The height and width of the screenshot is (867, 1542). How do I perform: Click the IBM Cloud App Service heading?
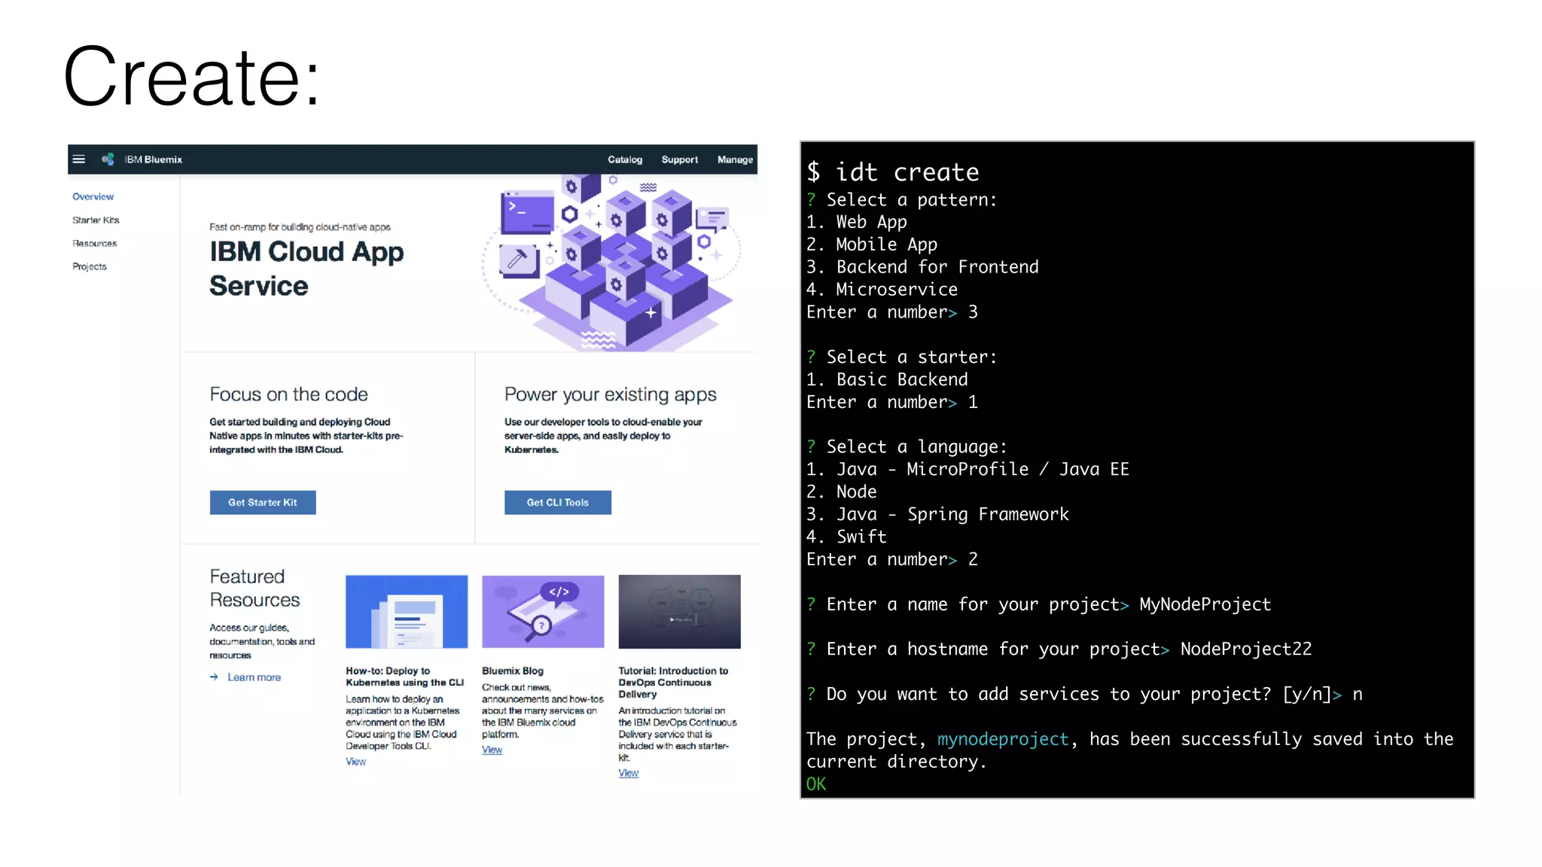[306, 268]
